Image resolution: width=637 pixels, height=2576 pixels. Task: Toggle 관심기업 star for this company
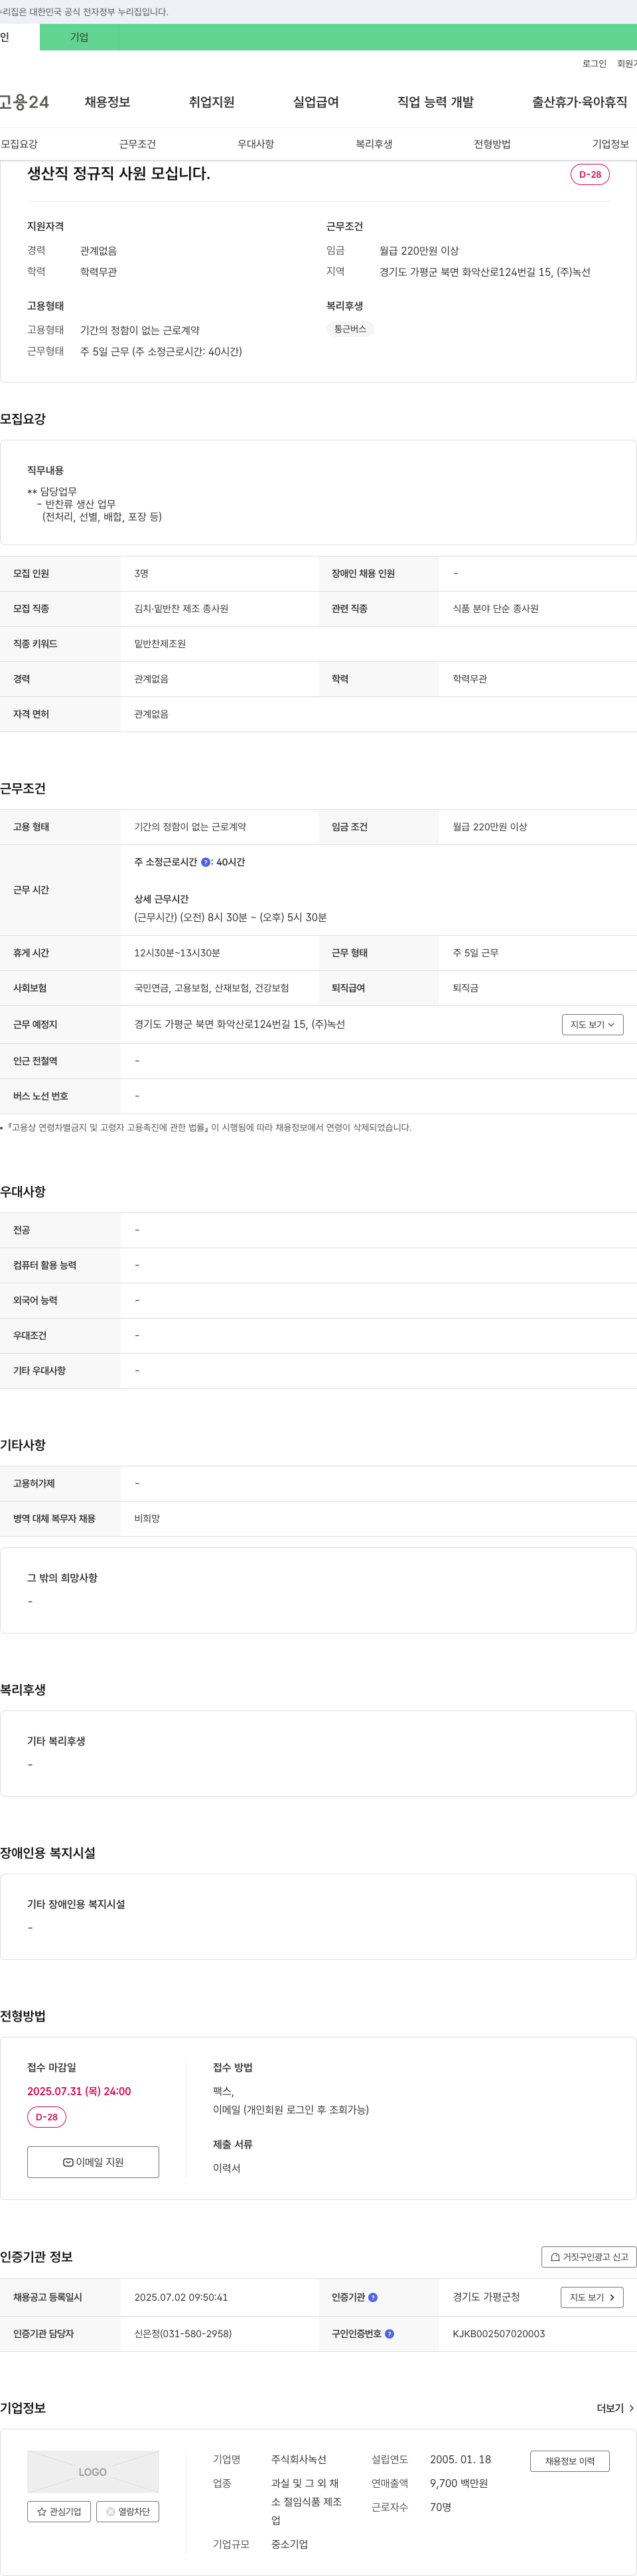click(x=59, y=2511)
